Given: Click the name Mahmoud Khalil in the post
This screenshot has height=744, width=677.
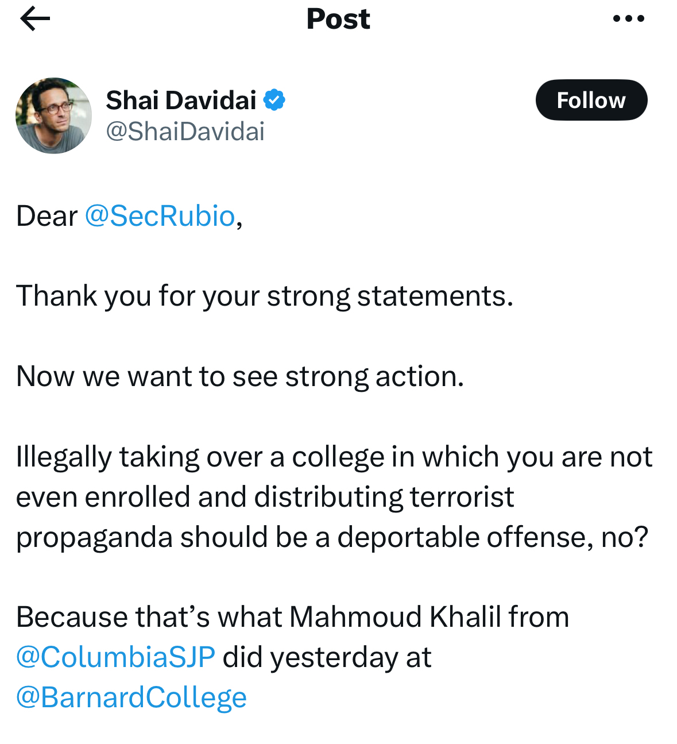Looking at the screenshot, I should pyautogui.click(x=395, y=617).
